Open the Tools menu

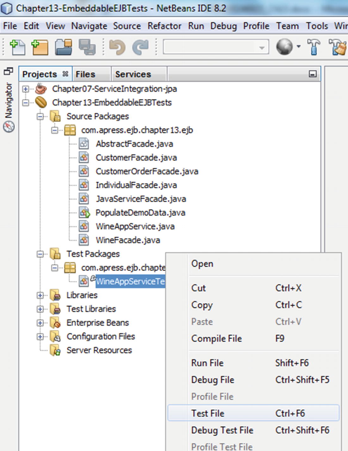[317, 26]
